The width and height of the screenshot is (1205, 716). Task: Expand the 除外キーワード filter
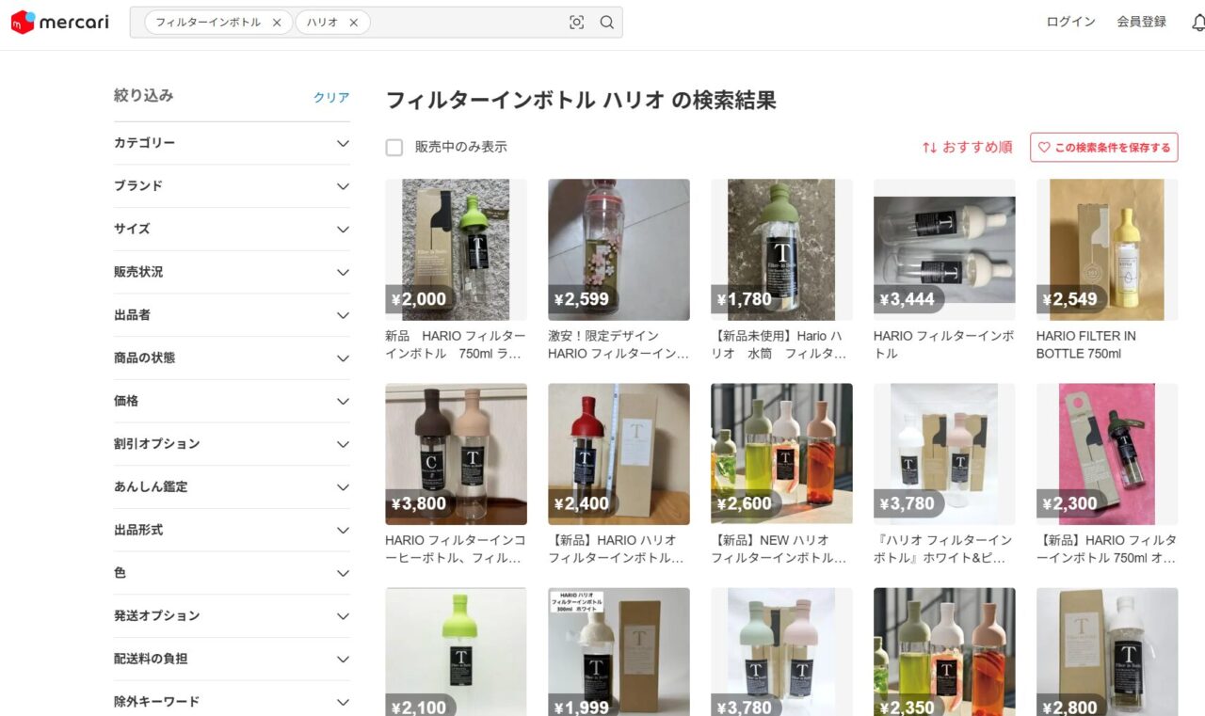pyautogui.click(x=232, y=702)
